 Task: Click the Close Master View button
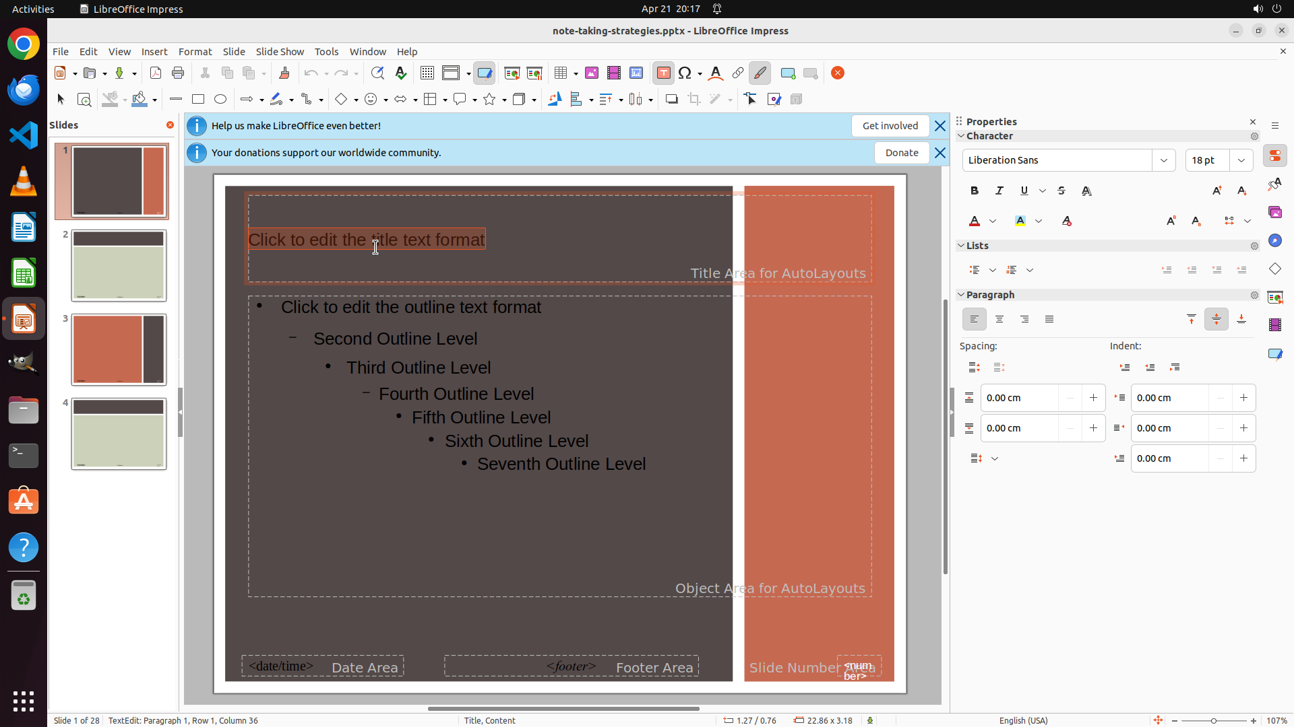tap(838, 73)
